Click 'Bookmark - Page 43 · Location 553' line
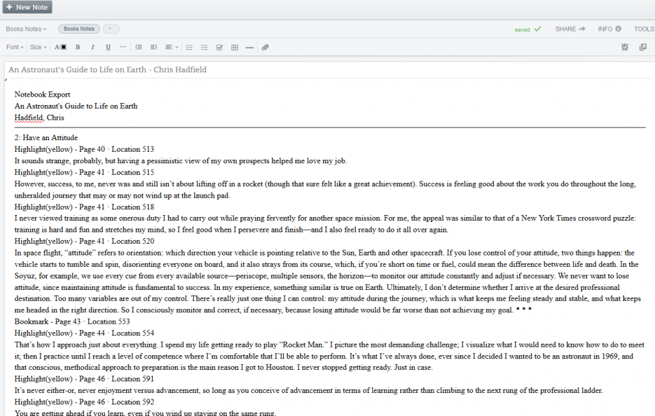This screenshot has height=416, width=655. coord(72,321)
